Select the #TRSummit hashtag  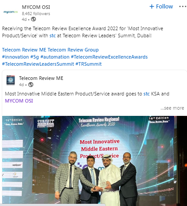tap(89, 64)
